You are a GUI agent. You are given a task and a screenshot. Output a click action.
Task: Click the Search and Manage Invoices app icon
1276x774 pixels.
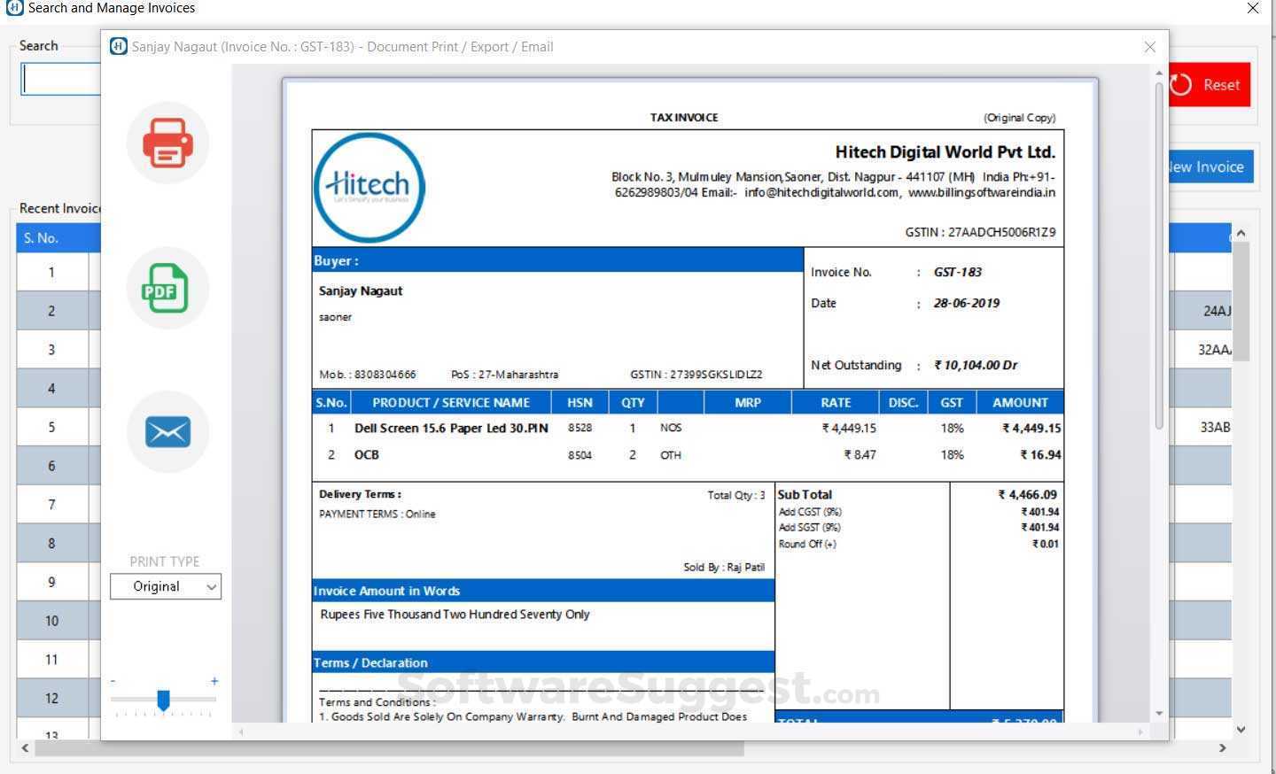pyautogui.click(x=12, y=8)
